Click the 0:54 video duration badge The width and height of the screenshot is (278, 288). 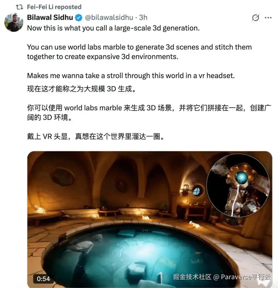(x=44, y=279)
